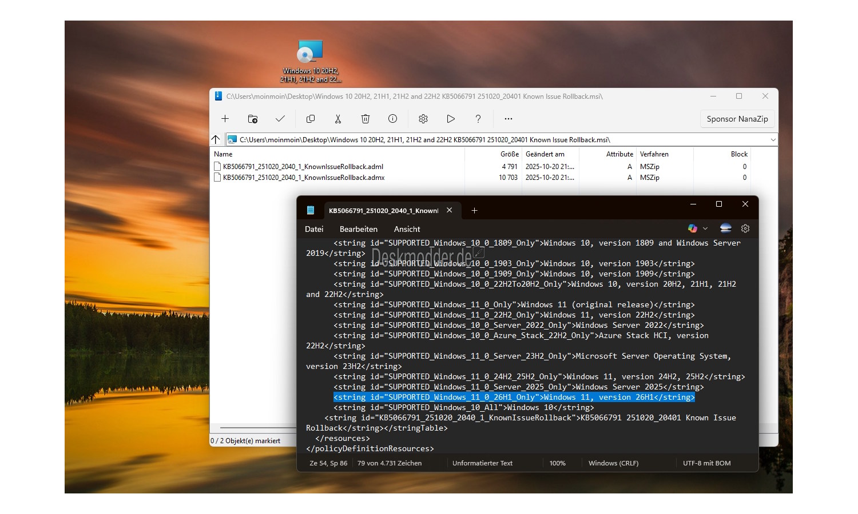Viewport: 858px width, 514px height.
Task: Add a new Notepad tab
Action: [474, 211]
